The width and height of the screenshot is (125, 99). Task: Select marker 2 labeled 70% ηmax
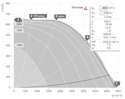point(38,16)
